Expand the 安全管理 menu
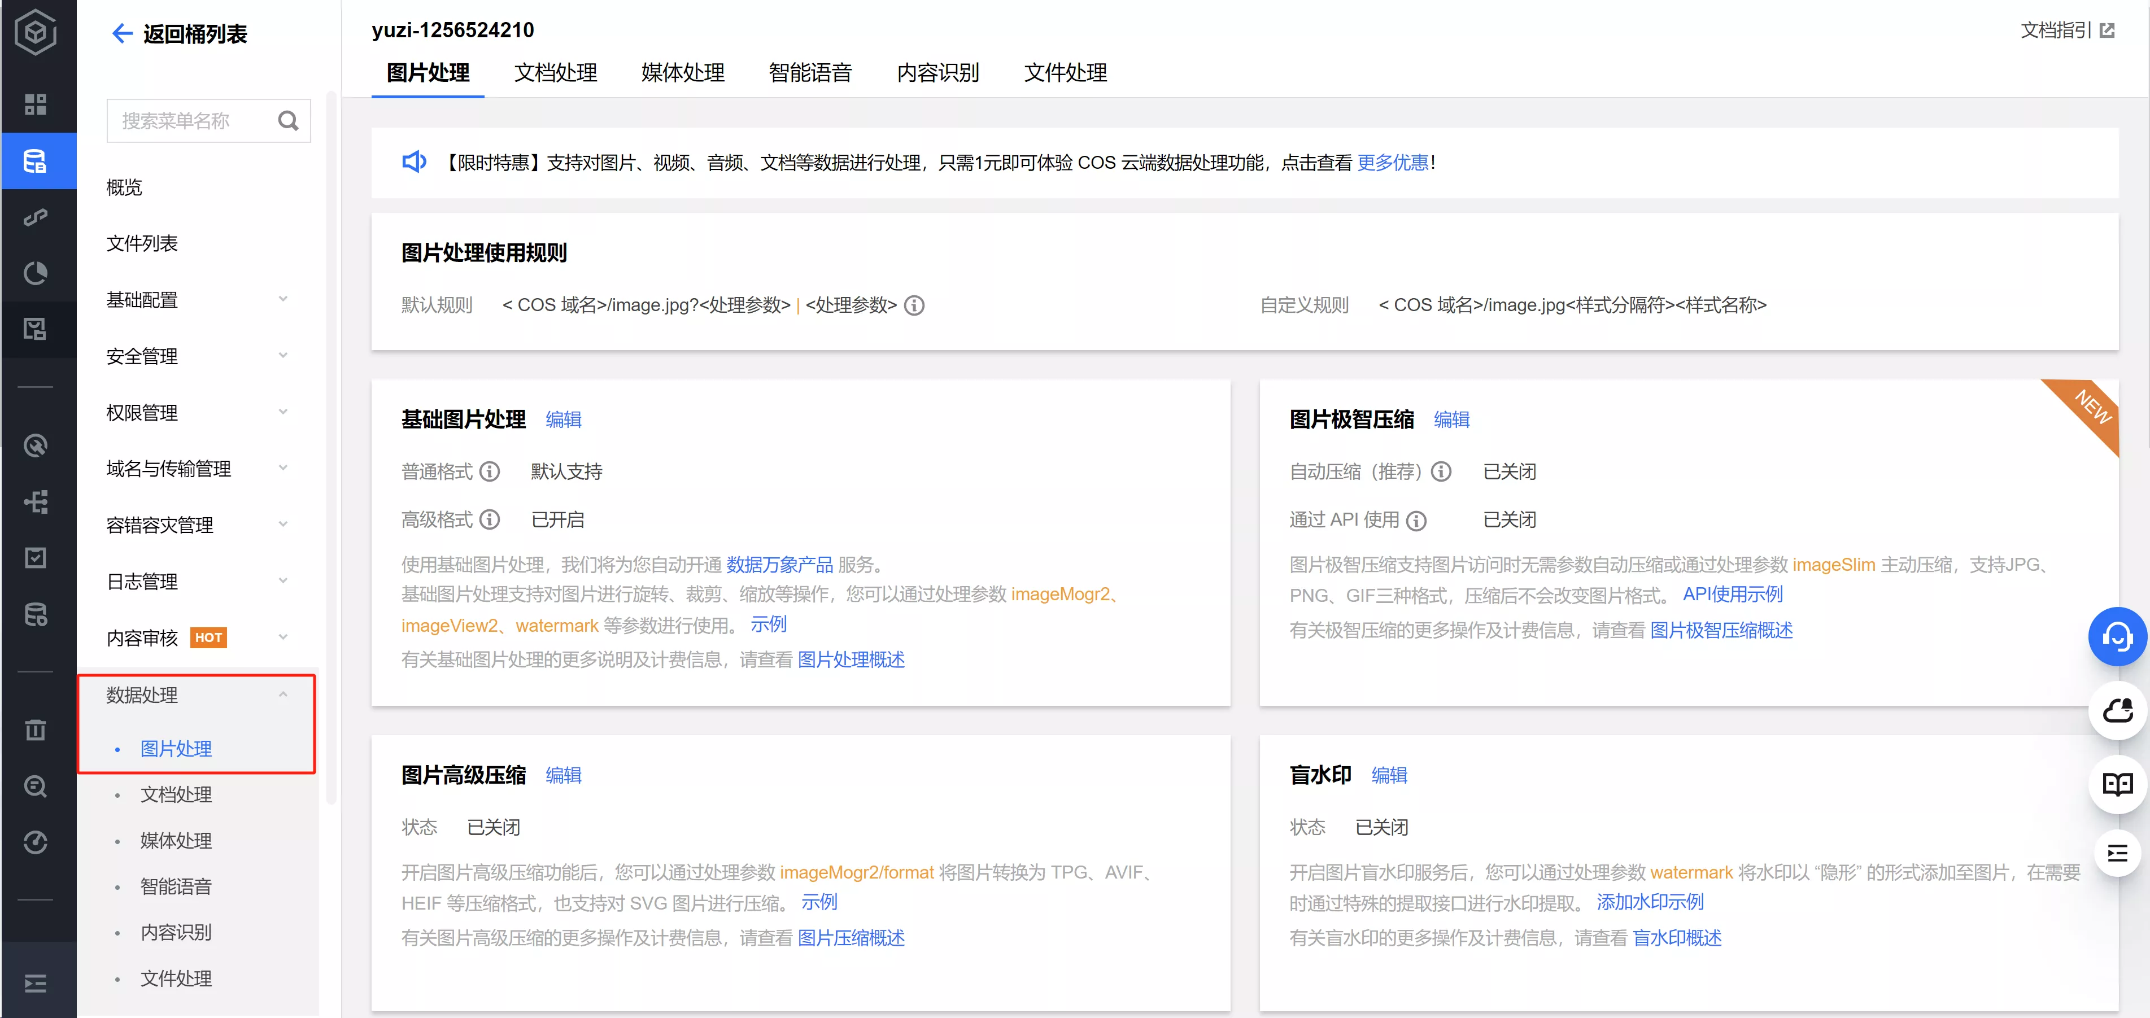 (x=197, y=356)
